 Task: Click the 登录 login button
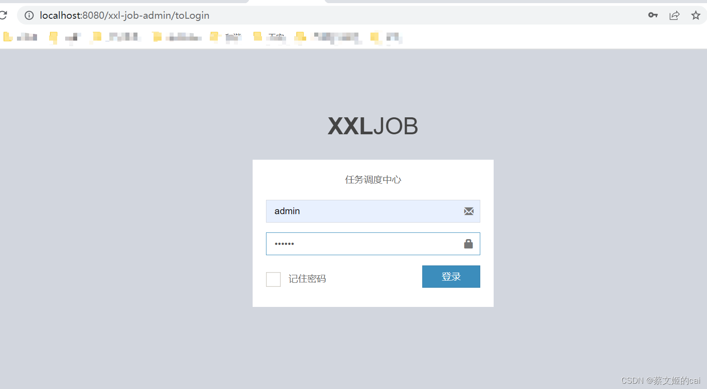(451, 277)
